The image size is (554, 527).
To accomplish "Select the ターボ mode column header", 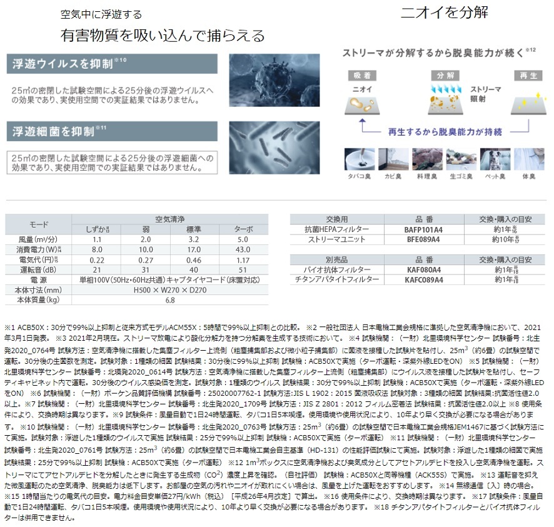I will (243, 229).
